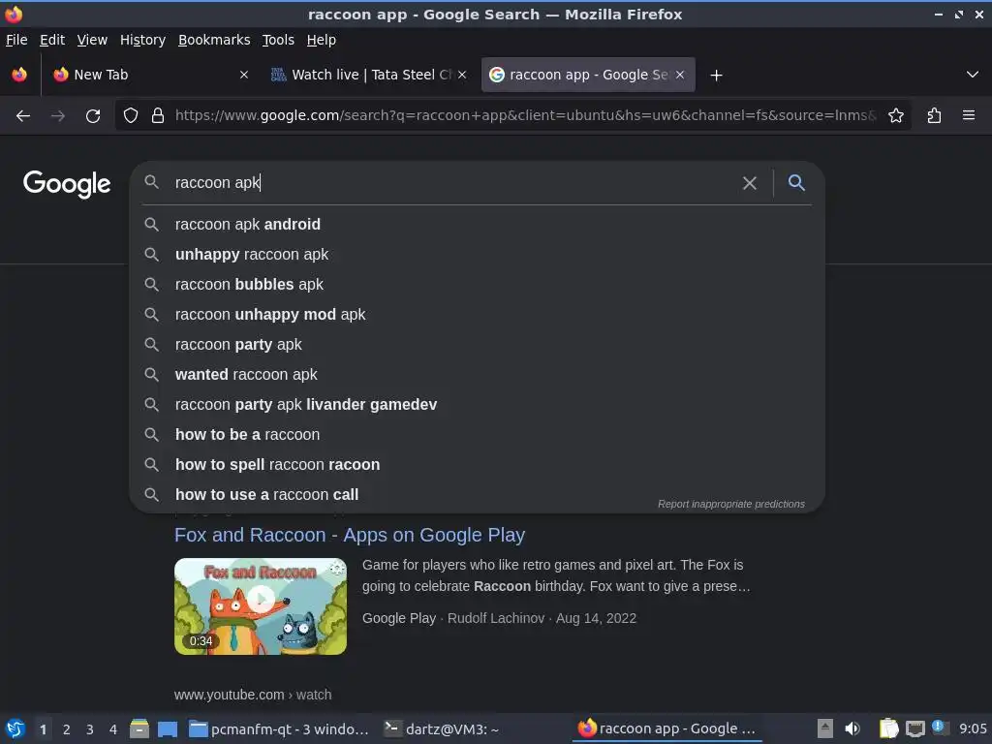Choose how to spell raccoon racoon
Viewport: 992px width, 744px height.
[477, 465]
